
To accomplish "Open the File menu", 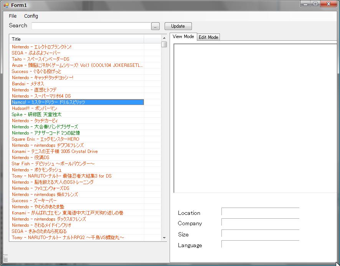I will pos(13,16).
